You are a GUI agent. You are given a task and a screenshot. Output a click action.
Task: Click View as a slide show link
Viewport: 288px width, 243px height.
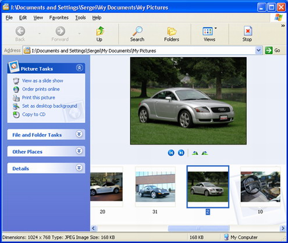(42, 80)
